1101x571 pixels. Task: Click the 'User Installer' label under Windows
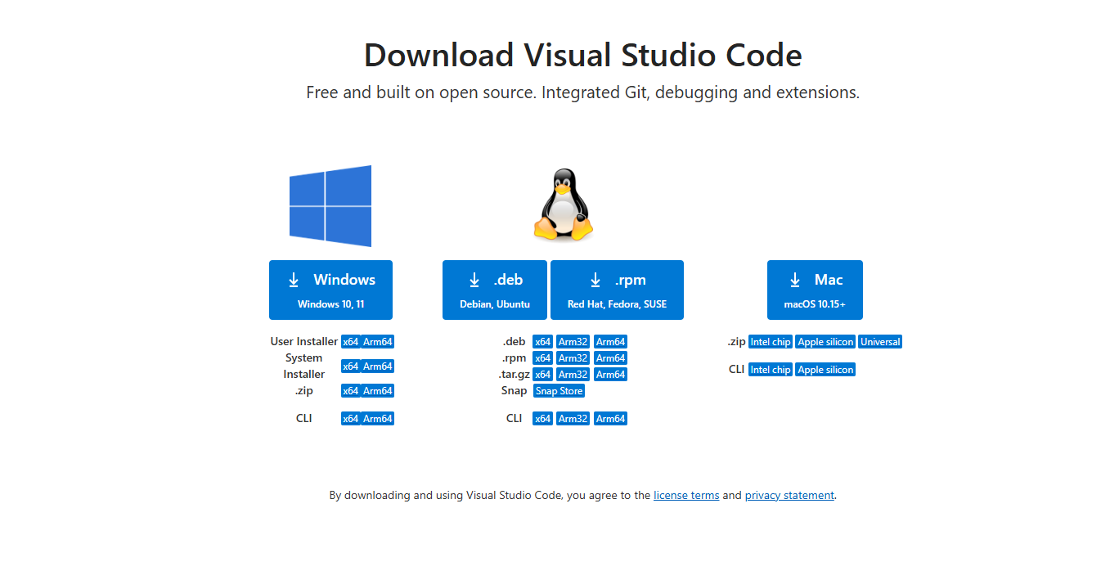click(x=304, y=342)
